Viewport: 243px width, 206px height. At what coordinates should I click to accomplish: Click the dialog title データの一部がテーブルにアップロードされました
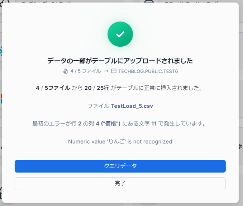[x=120, y=61]
